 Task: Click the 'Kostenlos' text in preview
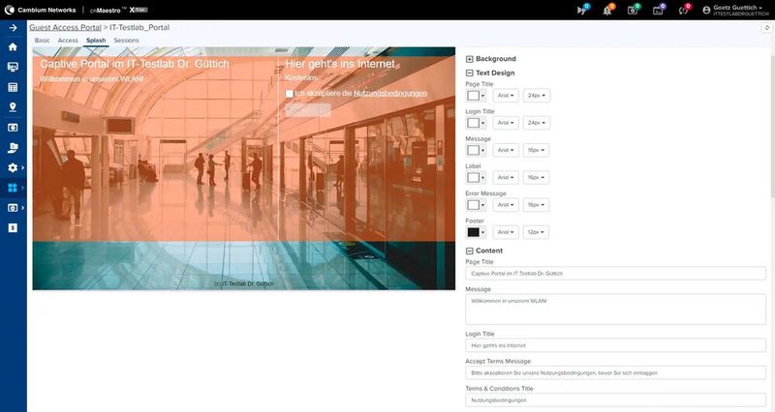(x=301, y=78)
